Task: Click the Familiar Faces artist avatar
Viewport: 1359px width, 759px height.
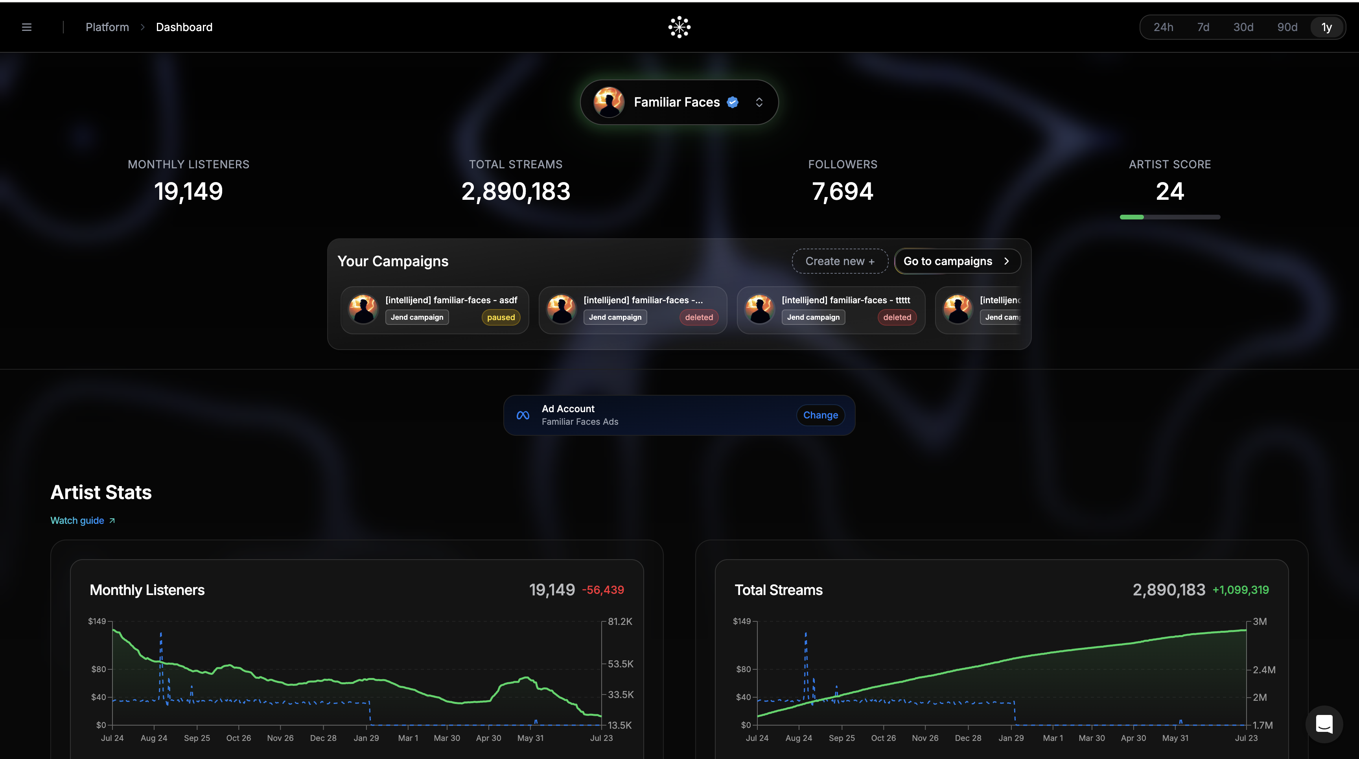Action: [x=609, y=102]
